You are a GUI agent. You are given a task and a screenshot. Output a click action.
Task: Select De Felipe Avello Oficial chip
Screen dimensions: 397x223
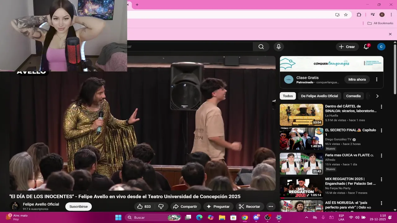tap(319, 96)
